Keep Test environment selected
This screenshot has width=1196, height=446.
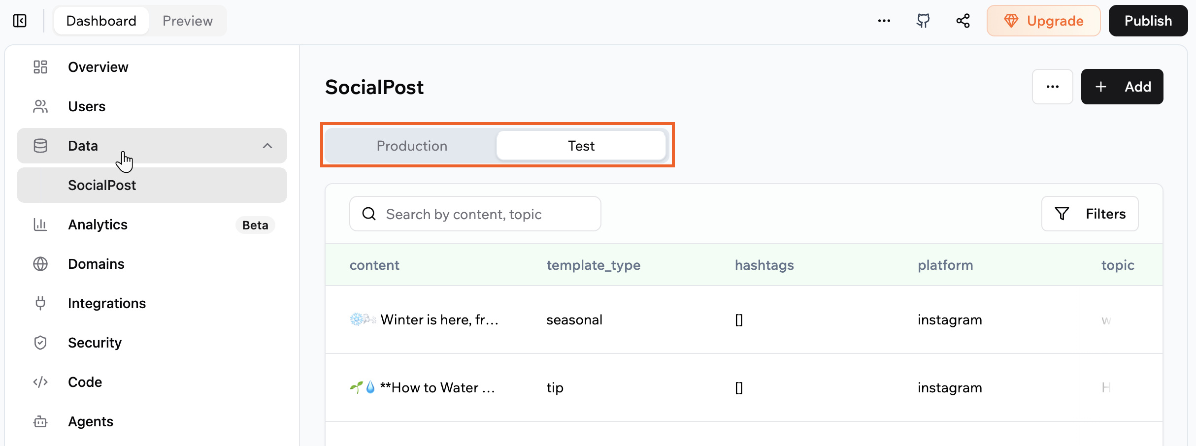[581, 146]
